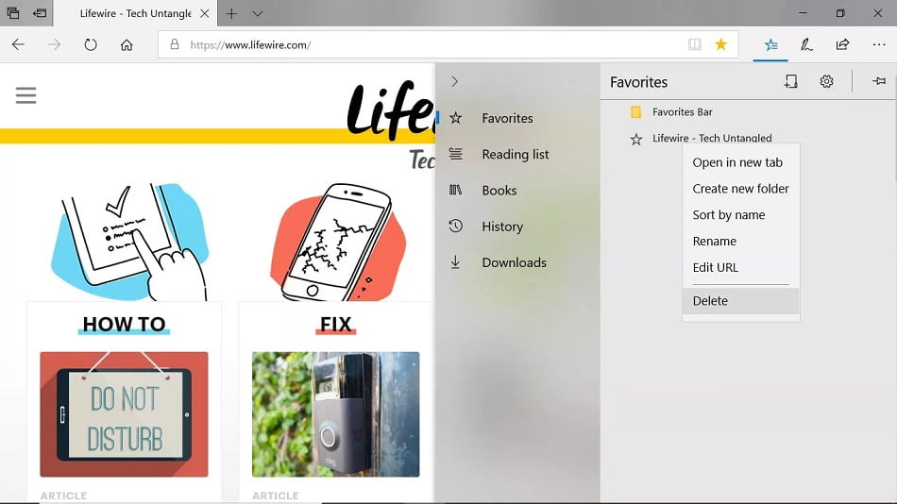Click the Favorites star icon in hub
Image resolution: width=897 pixels, height=504 pixels.
point(455,118)
